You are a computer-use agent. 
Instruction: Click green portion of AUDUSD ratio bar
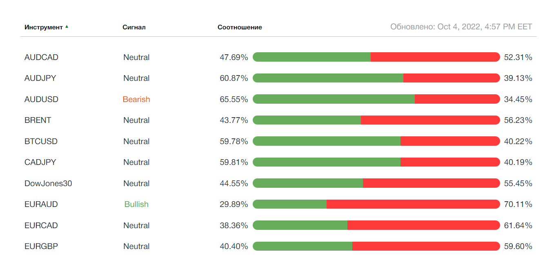click(x=334, y=100)
